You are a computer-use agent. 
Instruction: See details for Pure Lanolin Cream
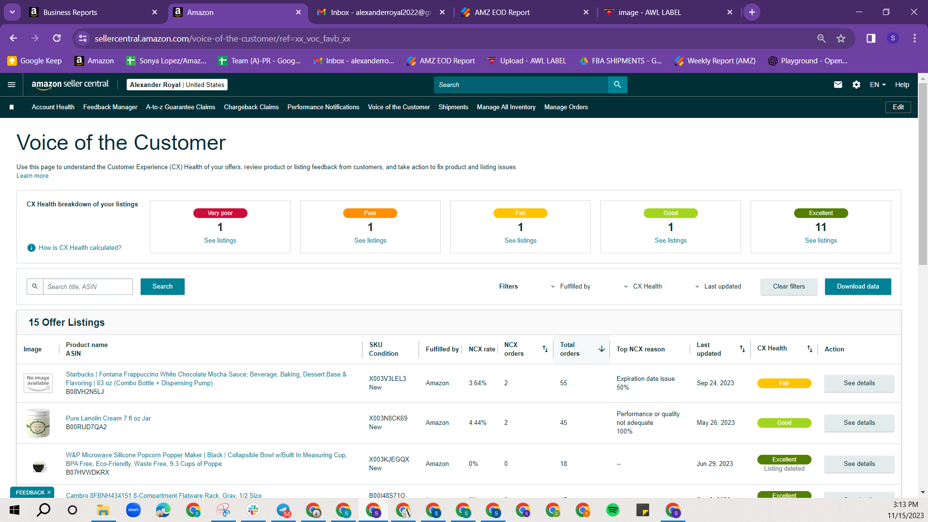coord(859,423)
